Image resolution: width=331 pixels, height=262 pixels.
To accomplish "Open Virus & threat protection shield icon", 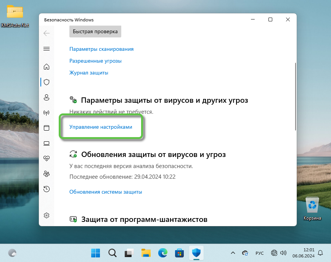I will coord(47,82).
